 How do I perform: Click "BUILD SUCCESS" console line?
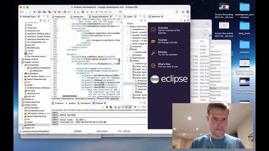coord(68,115)
